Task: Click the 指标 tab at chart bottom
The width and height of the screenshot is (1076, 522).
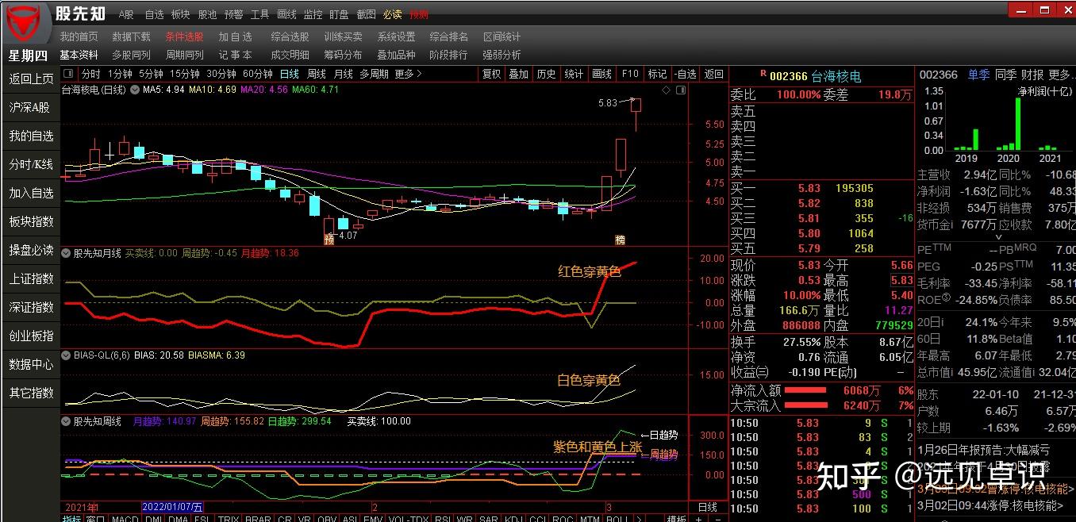Action: pyautogui.click(x=72, y=520)
